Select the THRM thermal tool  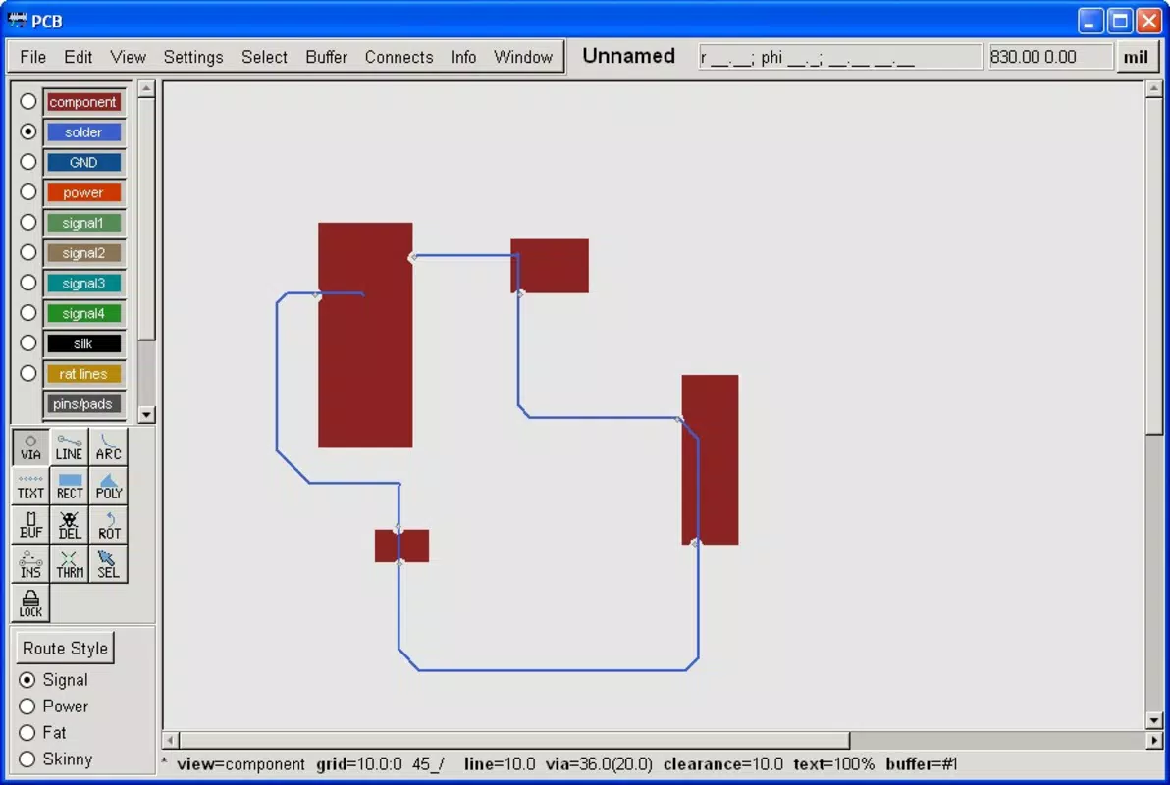[x=70, y=564]
